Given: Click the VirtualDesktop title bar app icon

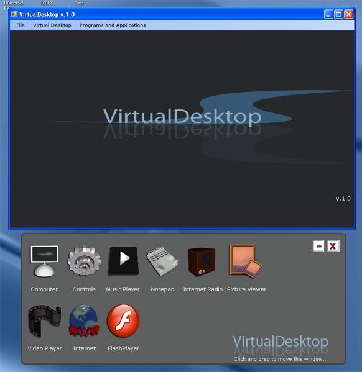Looking at the screenshot, I should pos(14,14).
